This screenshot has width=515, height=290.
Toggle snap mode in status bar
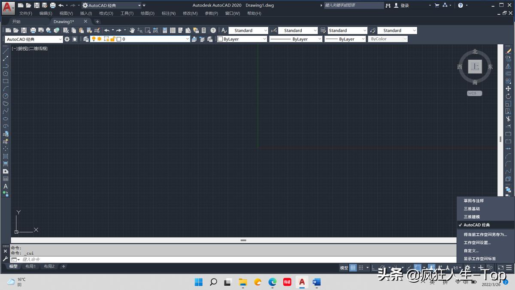click(x=362, y=268)
